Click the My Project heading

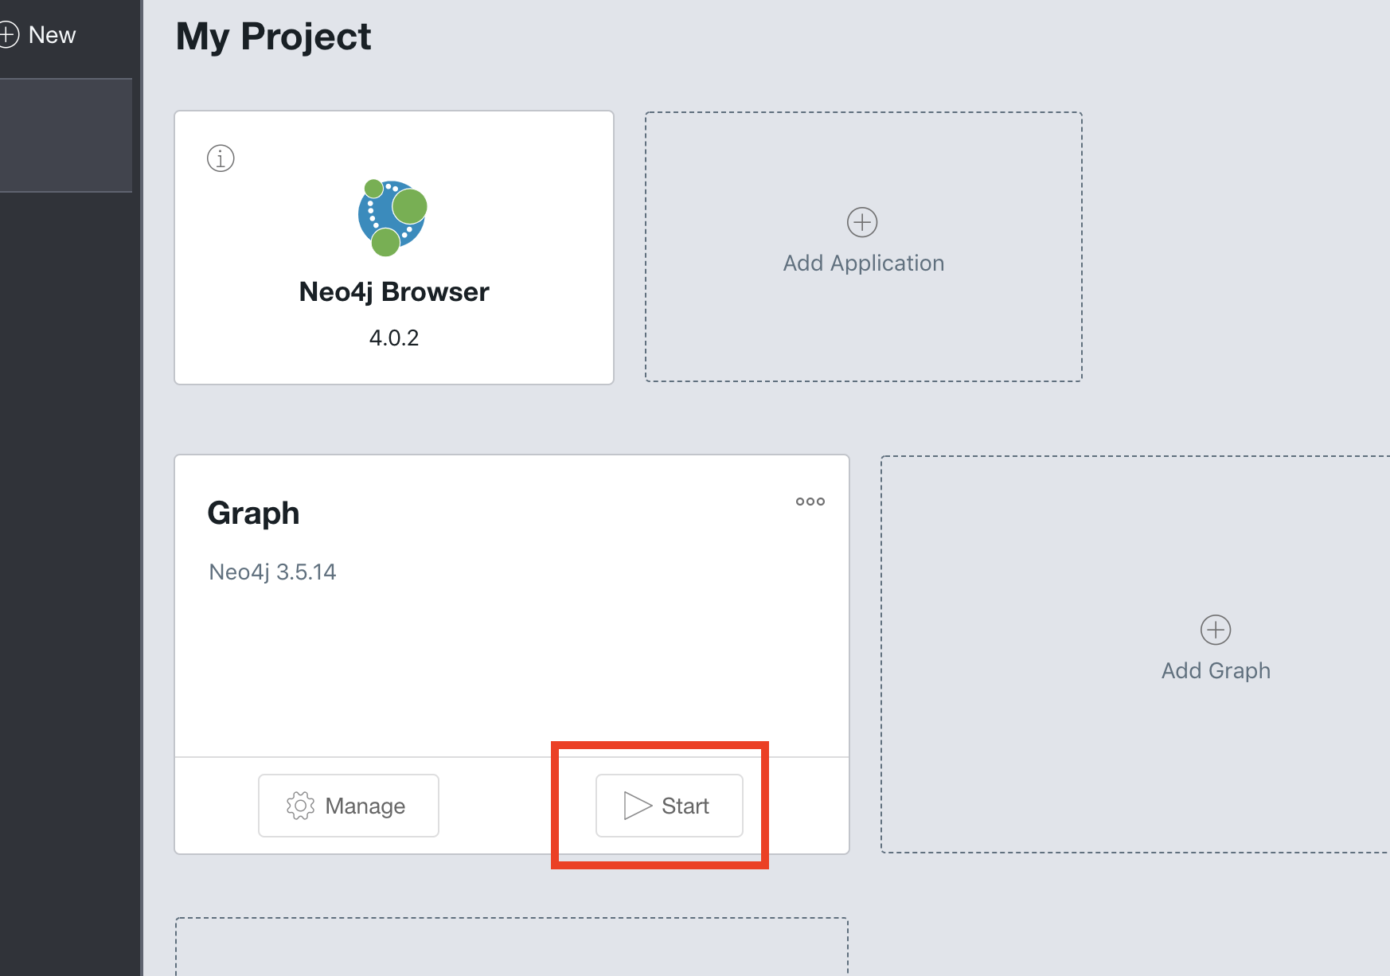pos(274,37)
